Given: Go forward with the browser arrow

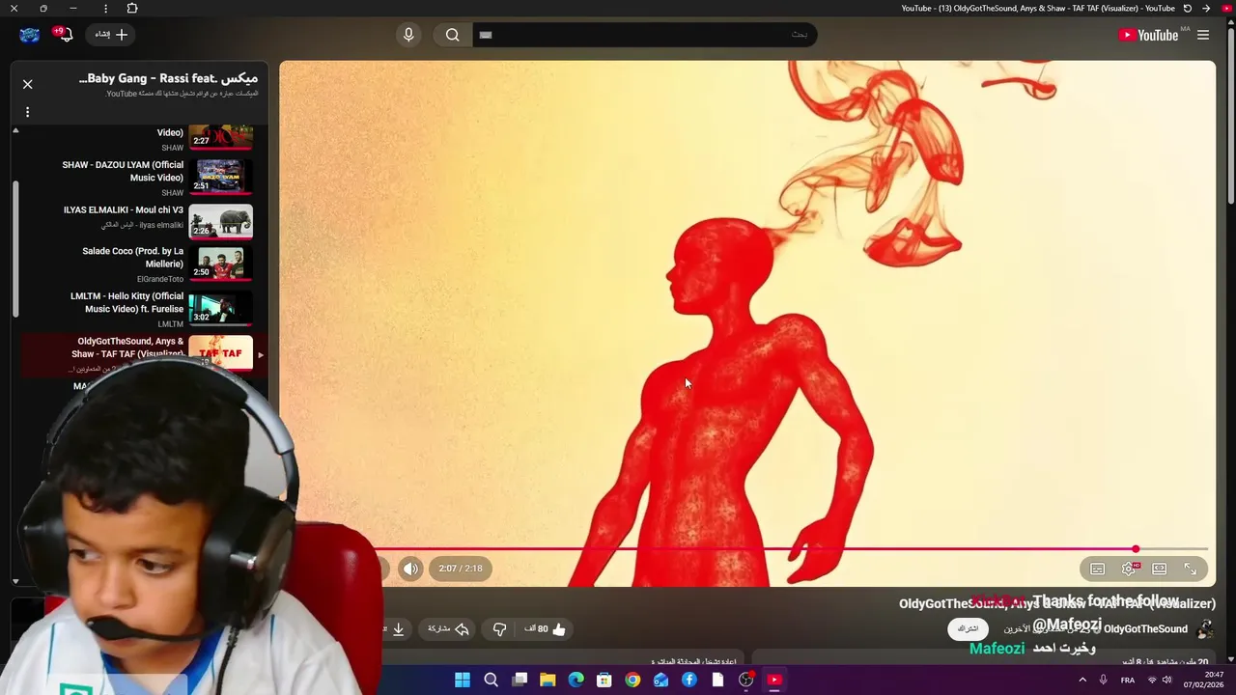Looking at the screenshot, I should pyautogui.click(x=1206, y=9).
